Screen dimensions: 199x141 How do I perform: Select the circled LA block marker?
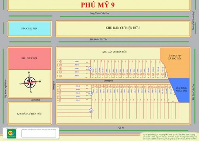(x=90, y=68)
